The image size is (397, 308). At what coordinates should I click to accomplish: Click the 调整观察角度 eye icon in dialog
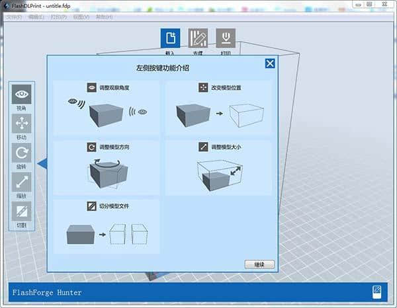click(92, 87)
